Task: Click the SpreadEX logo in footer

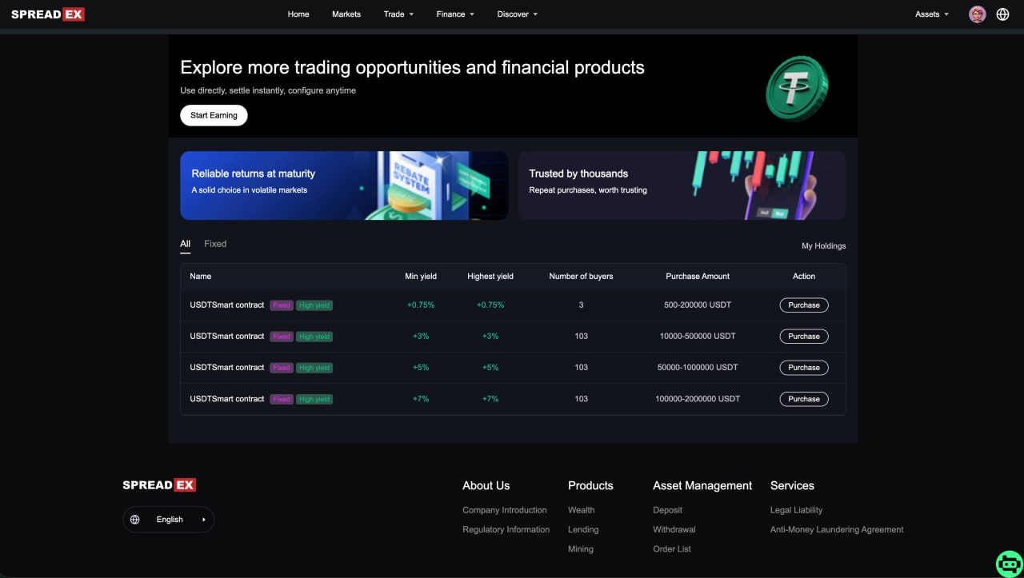Action: point(159,485)
